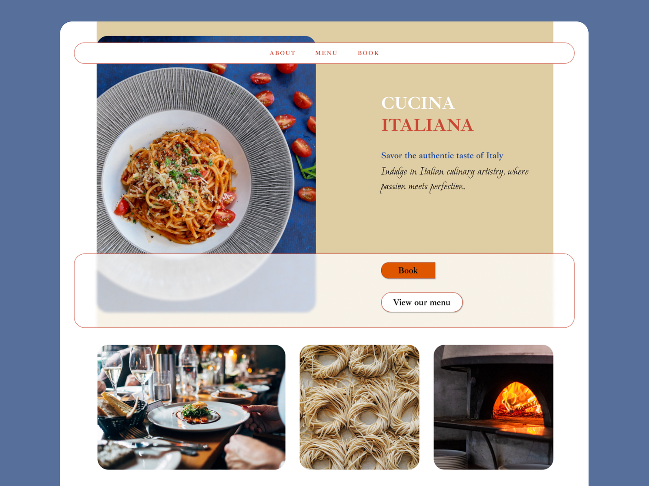The image size is (649, 486).
Task: Click the wine glasses in dining photo
Action: 128,371
